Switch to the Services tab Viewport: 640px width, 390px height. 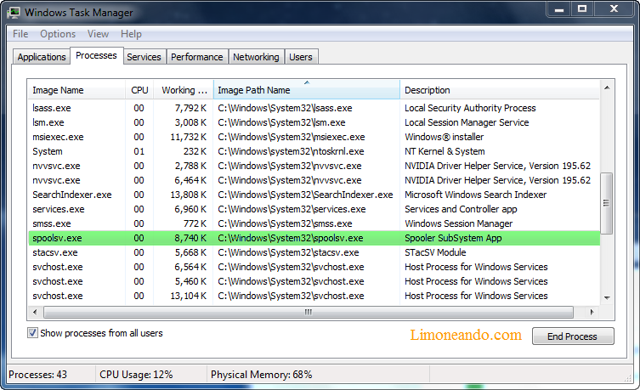[x=144, y=57]
